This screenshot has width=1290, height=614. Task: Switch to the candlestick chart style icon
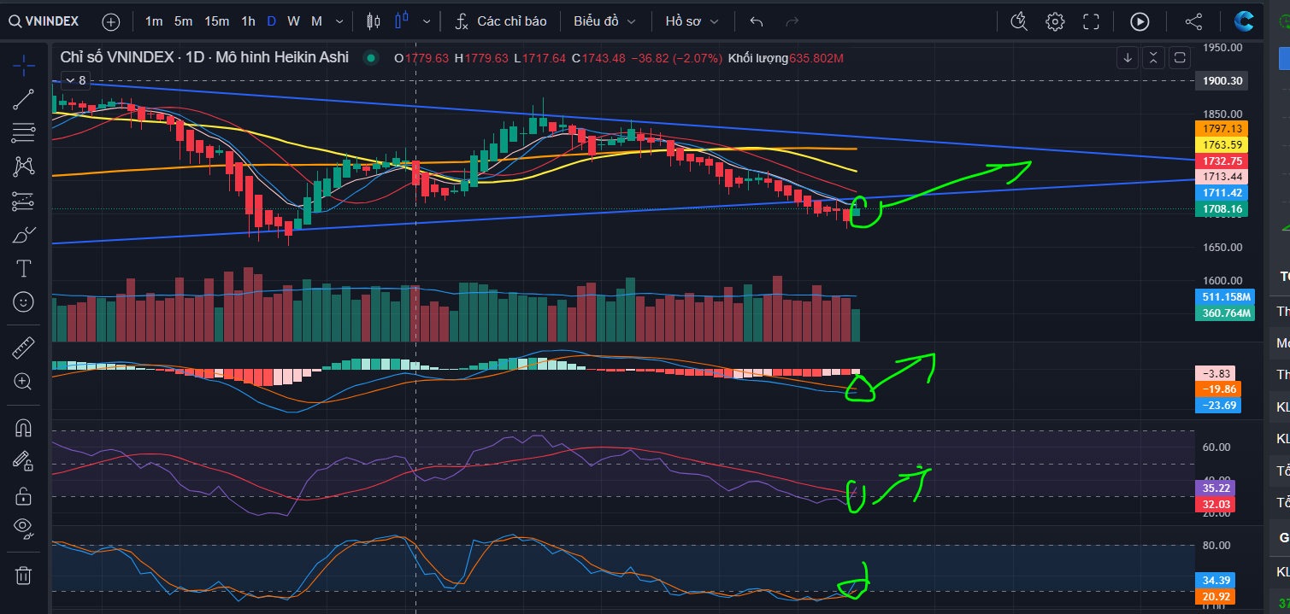tap(373, 21)
